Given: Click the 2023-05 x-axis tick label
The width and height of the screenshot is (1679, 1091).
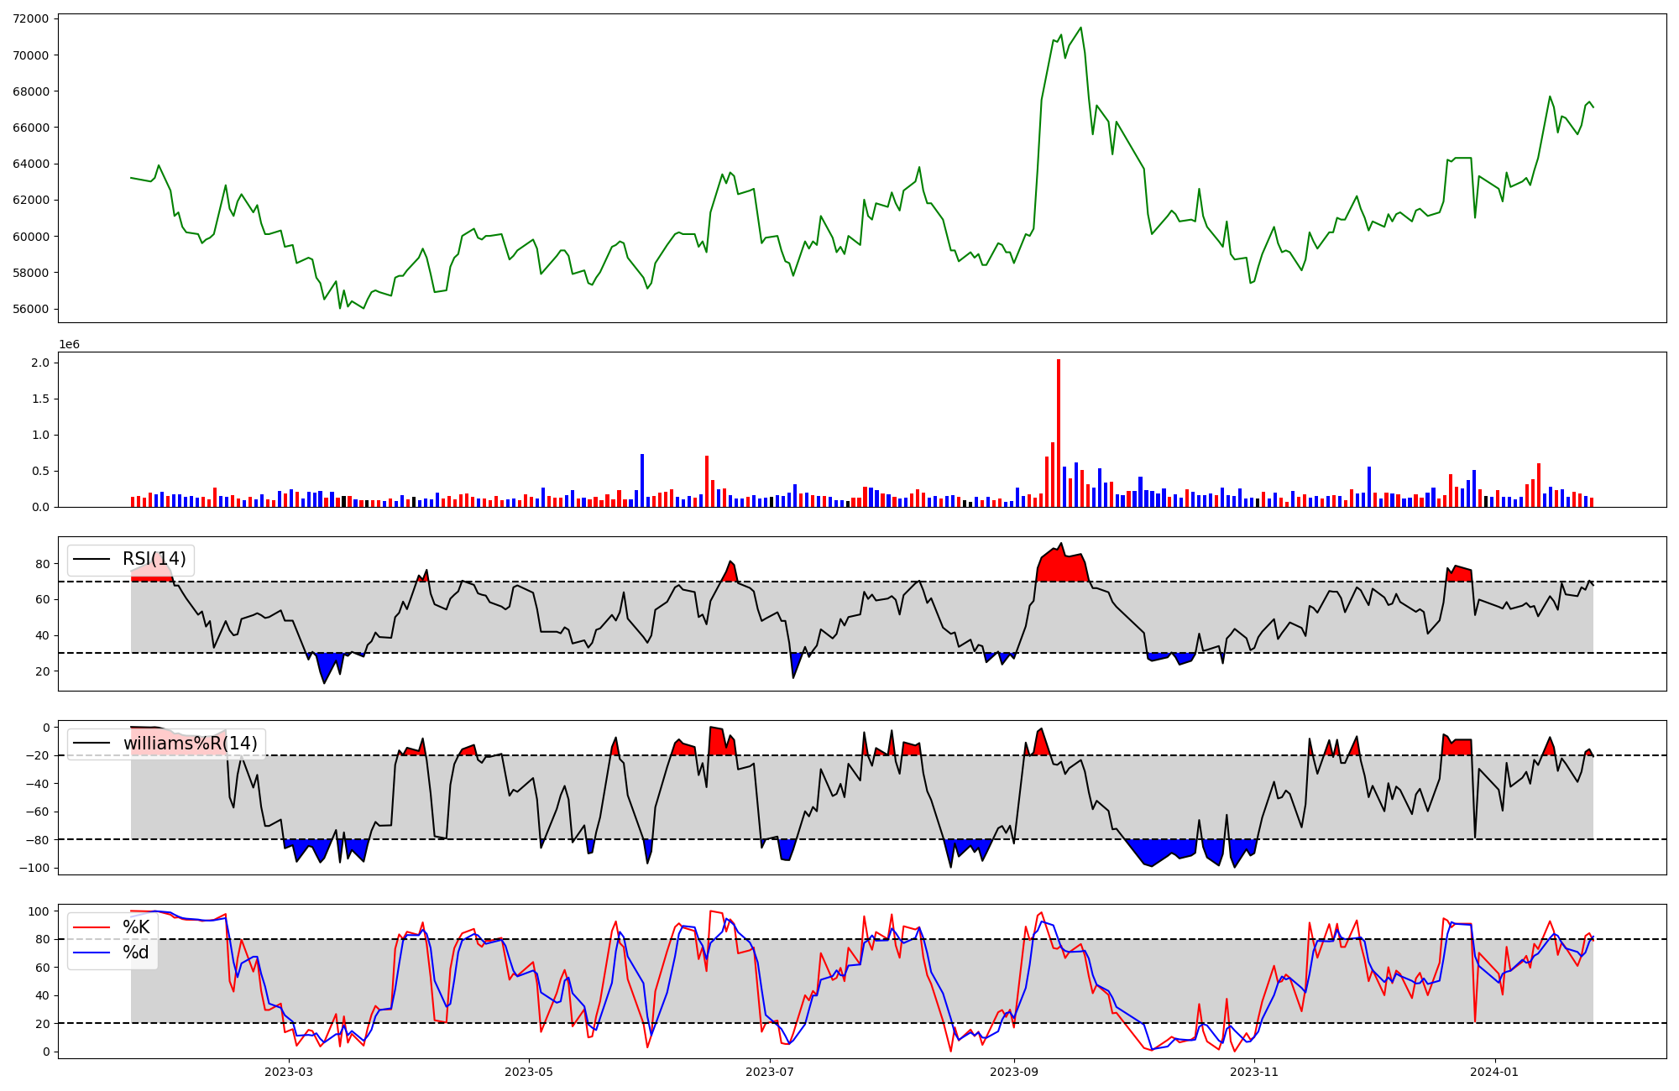Looking at the screenshot, I should pyautogui.click(x=529, y=1072).
